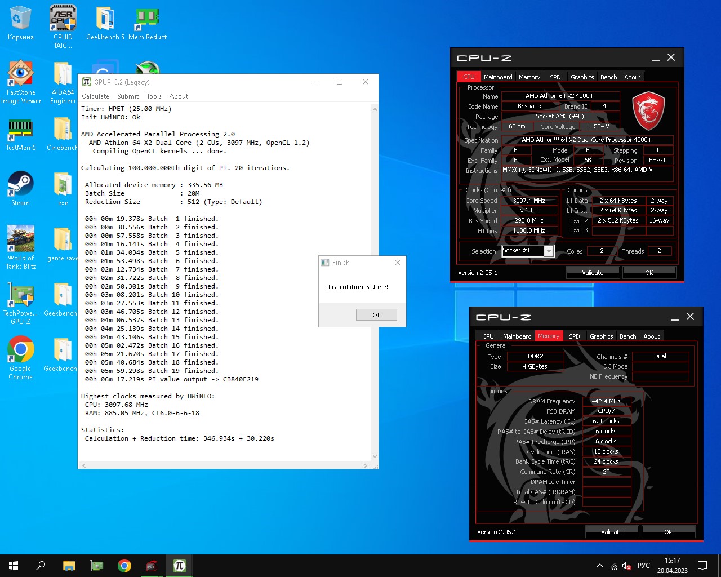Select About tab in lower CPU-Z window
This screenshot has height=577, width=721.
pos(651,336)
